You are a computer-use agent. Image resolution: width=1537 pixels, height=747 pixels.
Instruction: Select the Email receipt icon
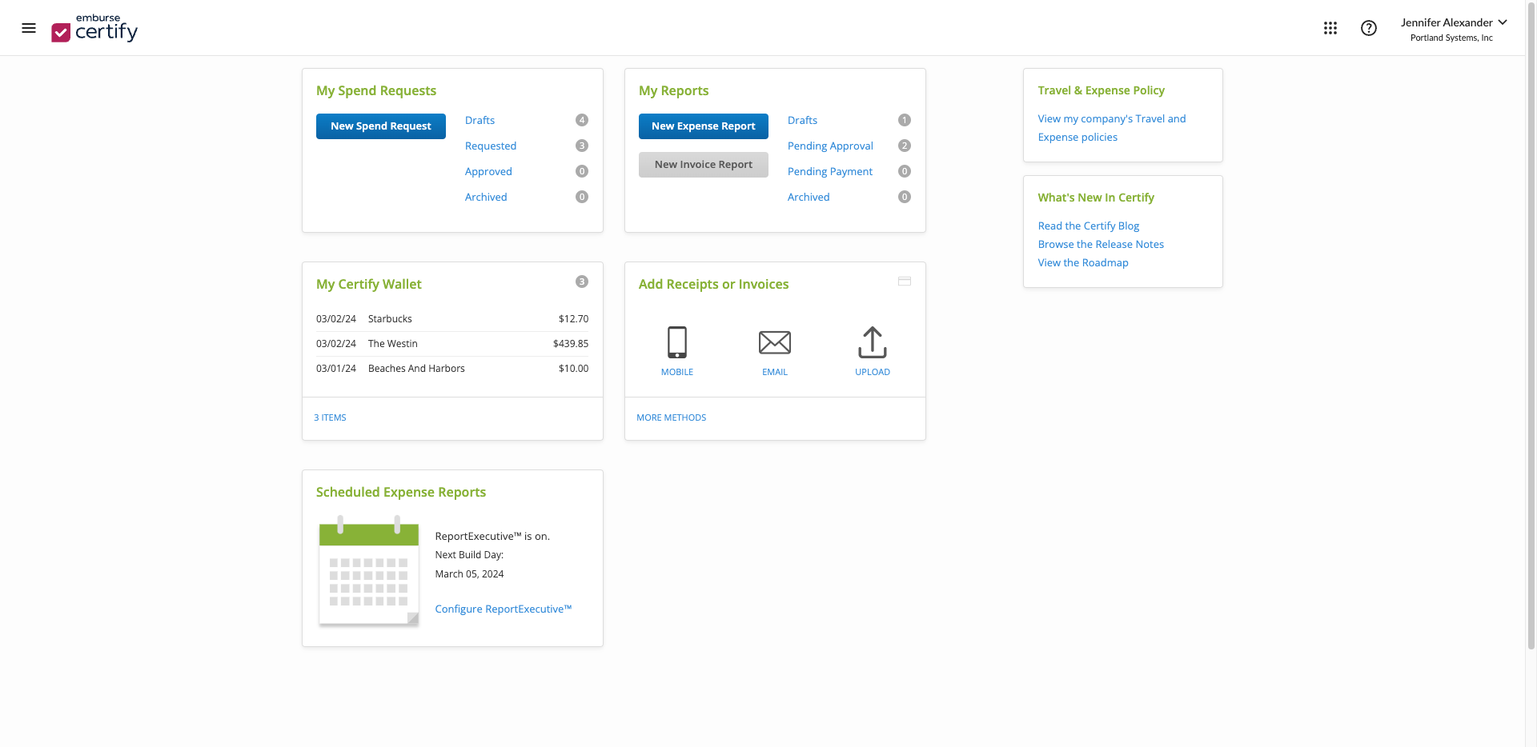(x=774, y=342)
